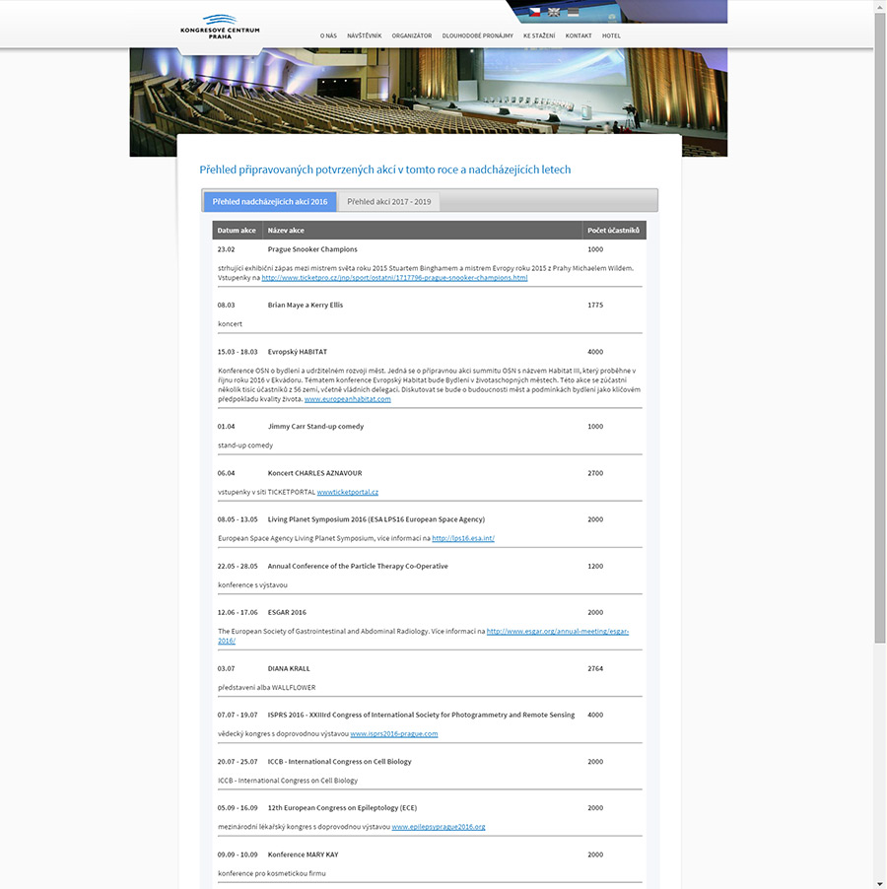
Task: Select the Koncert CHARLES AZNAVOUR title
Action: pos(314,473)
